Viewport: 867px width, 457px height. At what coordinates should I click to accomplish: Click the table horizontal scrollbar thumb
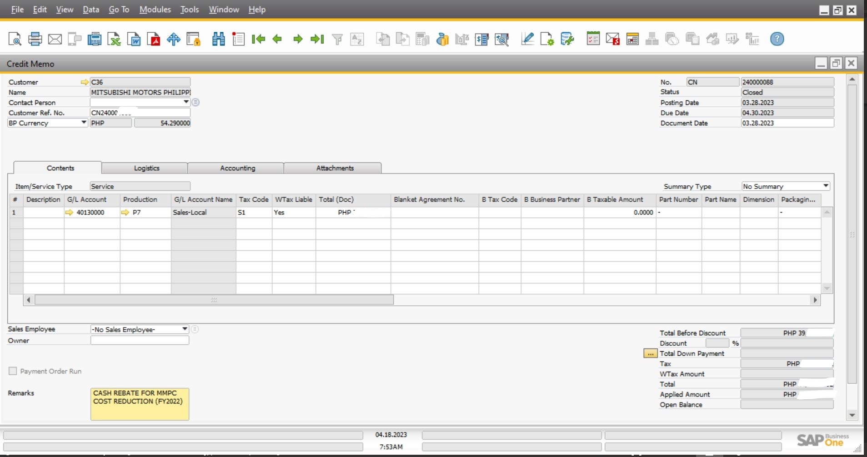(214, 300)
